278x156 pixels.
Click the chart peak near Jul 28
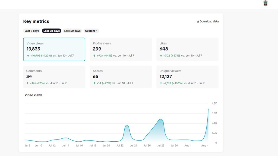pos(161,119)
